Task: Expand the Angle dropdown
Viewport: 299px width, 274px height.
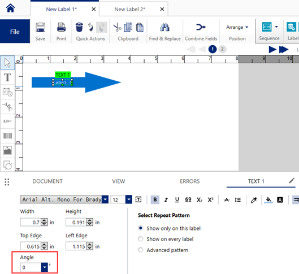Action: point(45,267)
